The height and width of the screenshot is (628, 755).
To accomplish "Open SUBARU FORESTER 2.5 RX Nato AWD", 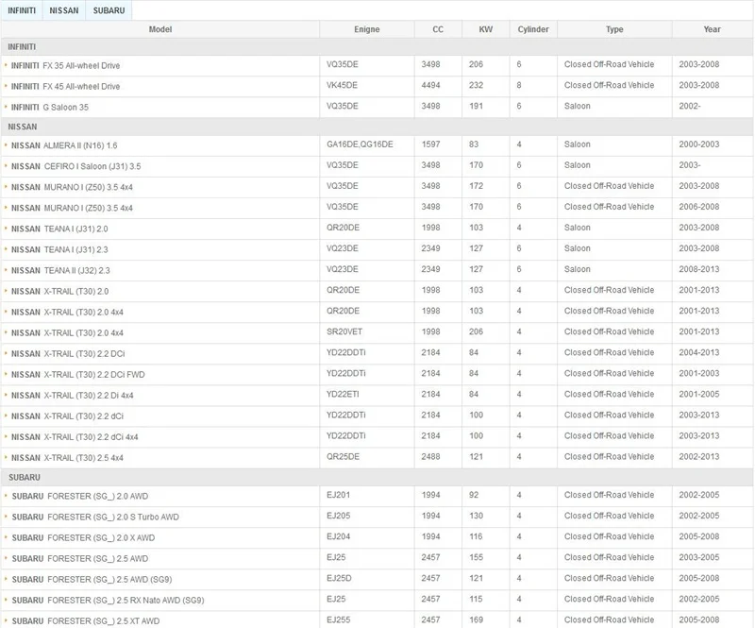I will pyautogui.click(x=108, y=600).
